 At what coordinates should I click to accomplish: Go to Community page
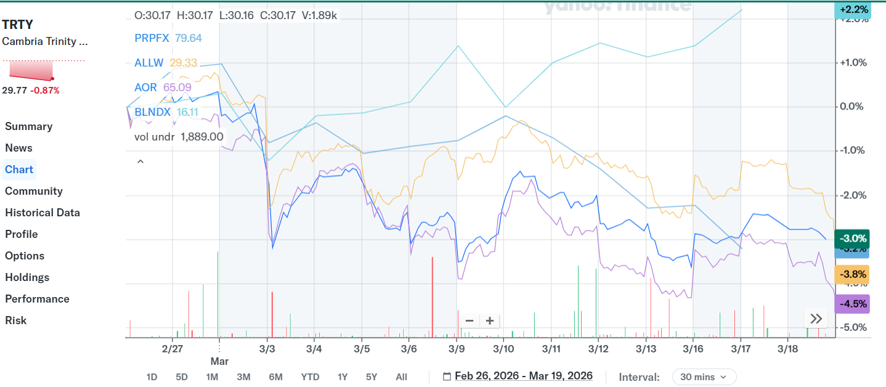[x=34, y=191]
